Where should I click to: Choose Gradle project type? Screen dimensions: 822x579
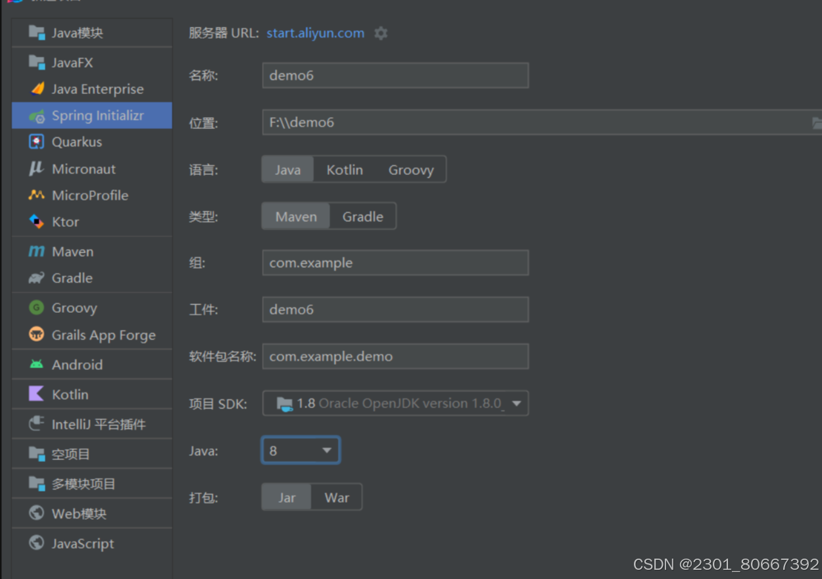[x=362, y=216]
